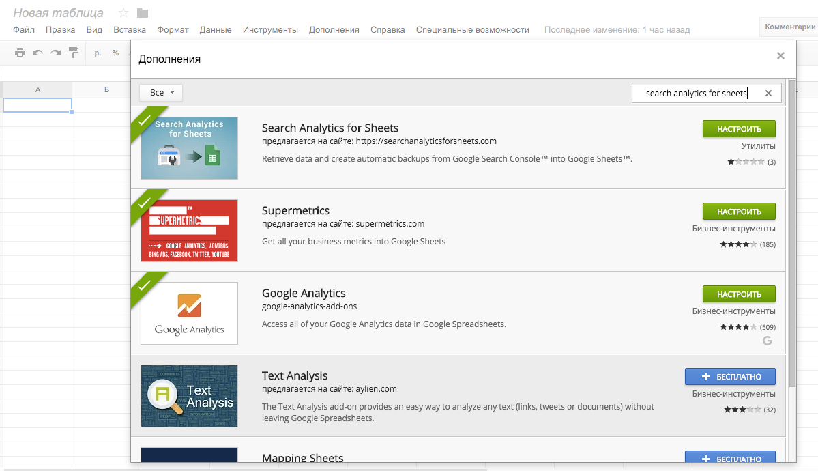Click the Google Analytics star rating
This screenshot has height=471, width=818.
point(738,327)
